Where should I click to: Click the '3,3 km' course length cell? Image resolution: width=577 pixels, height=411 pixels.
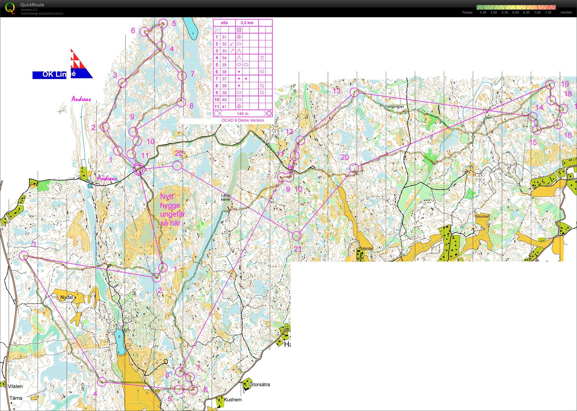pyautogui.click(x=247, y=23)
